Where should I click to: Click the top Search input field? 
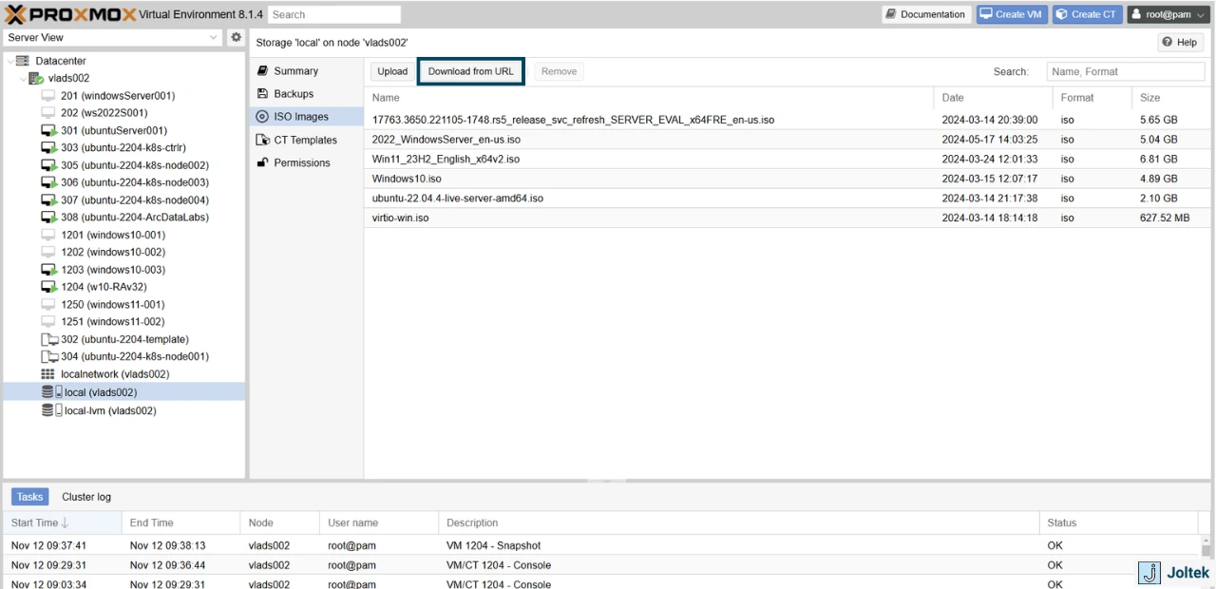pos(334,14)
